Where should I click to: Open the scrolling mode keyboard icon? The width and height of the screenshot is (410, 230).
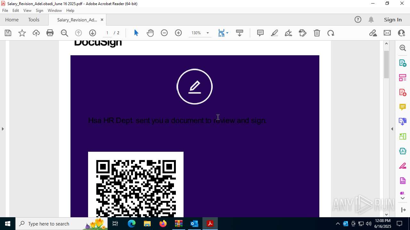point(240,33)
